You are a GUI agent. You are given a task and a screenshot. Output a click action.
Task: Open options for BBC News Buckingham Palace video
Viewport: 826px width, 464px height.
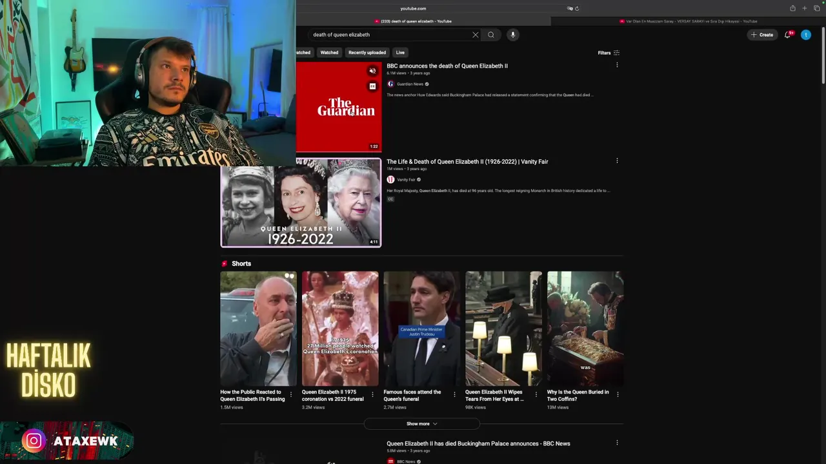coord(617,443)
